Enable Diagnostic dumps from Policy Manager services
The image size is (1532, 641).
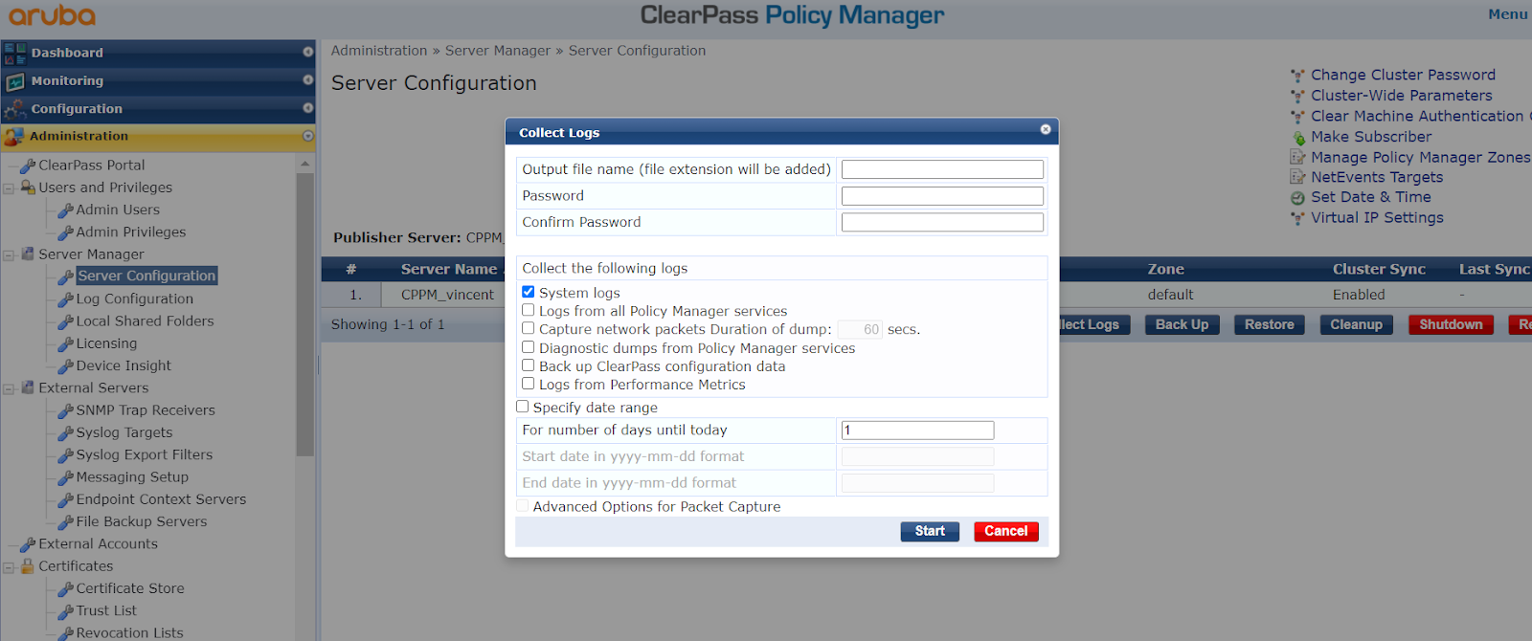pos(528,347)
